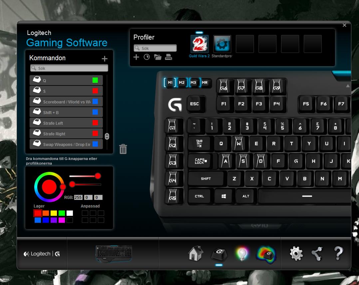Open the lighting bulb settings icon
Viewport: 359px width, 285px height.
242,254
